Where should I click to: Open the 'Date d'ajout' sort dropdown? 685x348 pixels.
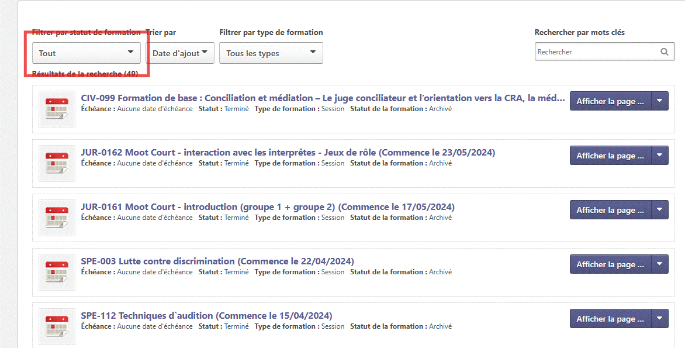coord(180,53)
